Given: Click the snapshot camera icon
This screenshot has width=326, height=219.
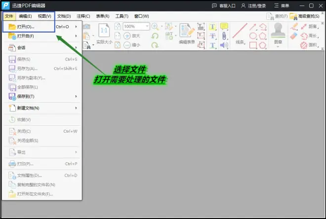Looking at the screenshot, I should click(87, 27).
